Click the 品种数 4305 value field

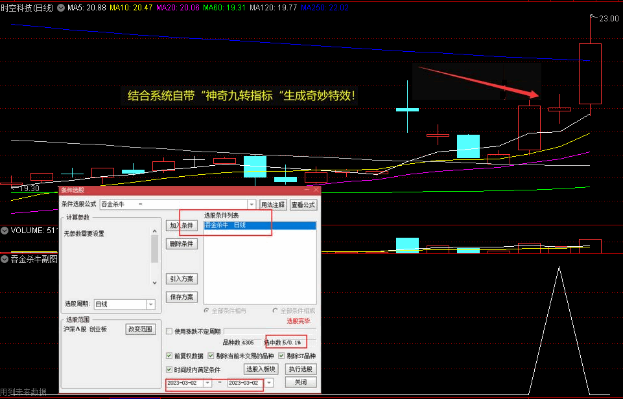251,343
